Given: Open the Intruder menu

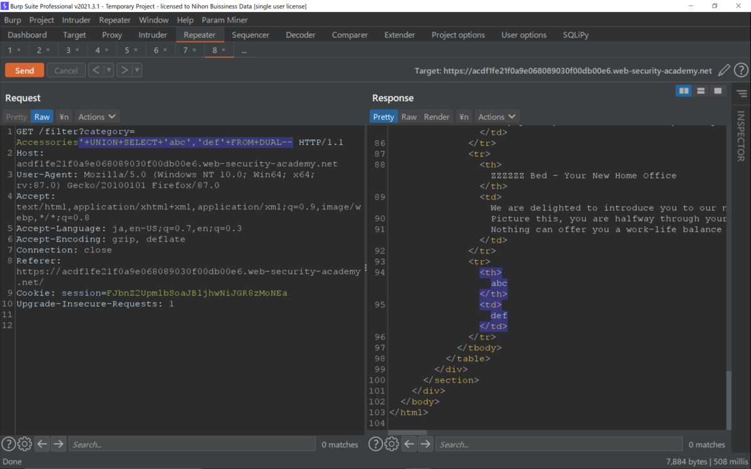Looking at the screenshot, I should 76,20.
